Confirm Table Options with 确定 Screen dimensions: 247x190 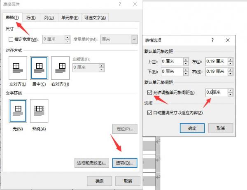[x=192, y=128]
